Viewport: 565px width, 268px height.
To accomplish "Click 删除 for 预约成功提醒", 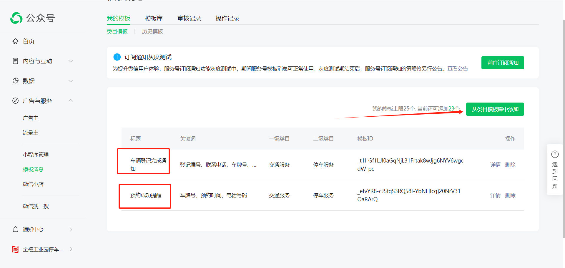I will coord(510,195).
